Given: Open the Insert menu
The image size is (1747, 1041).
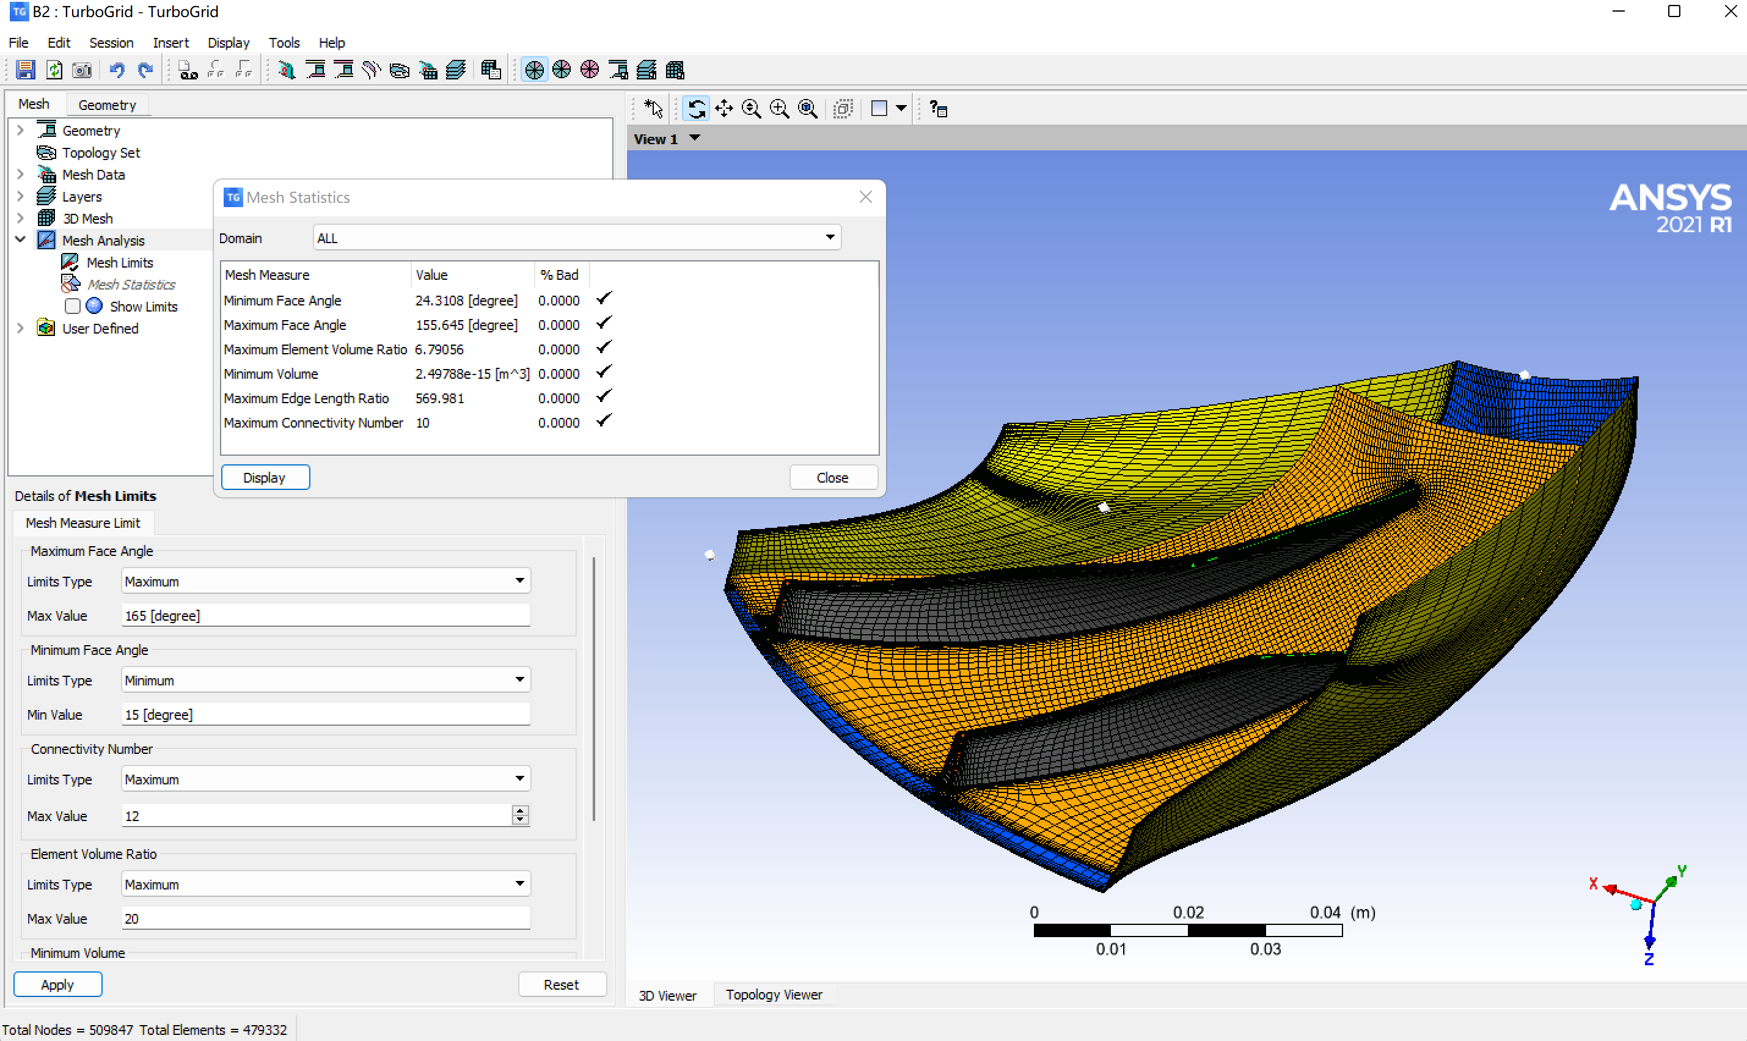Looking at the screenshot, I should tap(170, 43).
